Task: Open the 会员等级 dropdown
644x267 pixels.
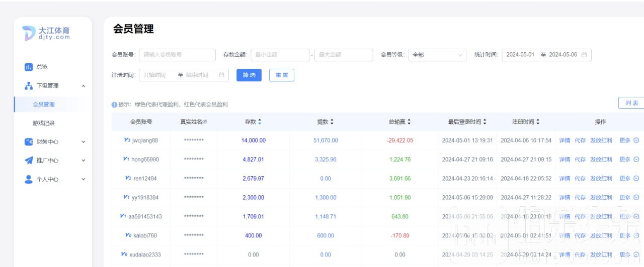Action: pos(437,55)
